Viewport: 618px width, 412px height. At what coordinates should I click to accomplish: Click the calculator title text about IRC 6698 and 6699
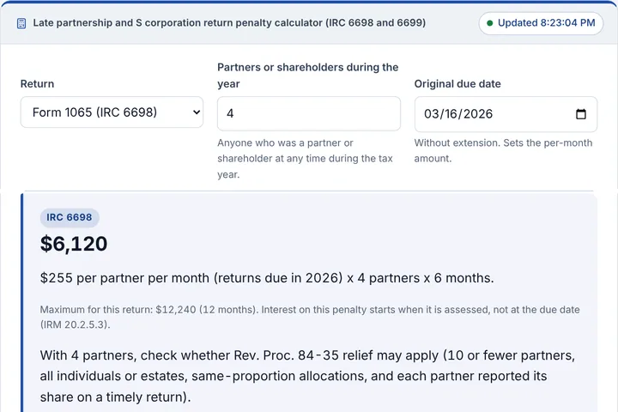pos(229,23)
